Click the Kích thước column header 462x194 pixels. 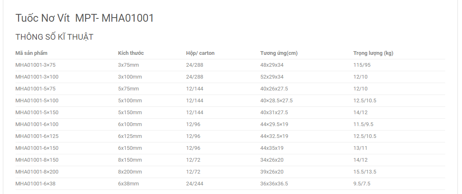click(131, 53)
